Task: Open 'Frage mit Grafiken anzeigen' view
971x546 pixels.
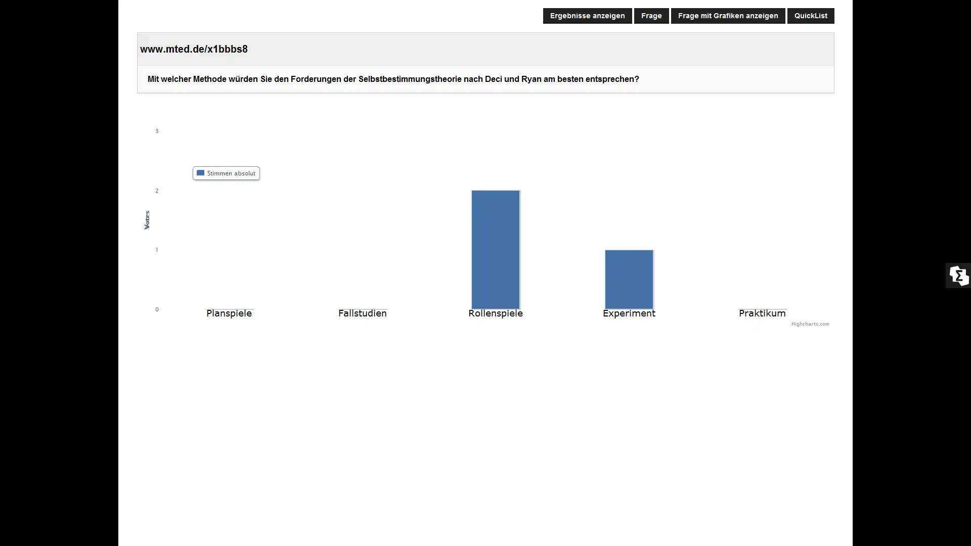Action: (x=728, y=15)
